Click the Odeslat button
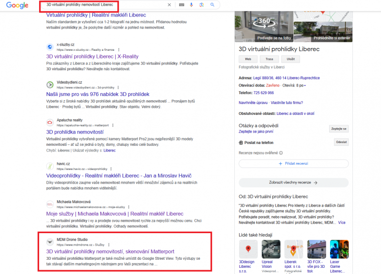The image size is (381, 274). tap(341, 142)
